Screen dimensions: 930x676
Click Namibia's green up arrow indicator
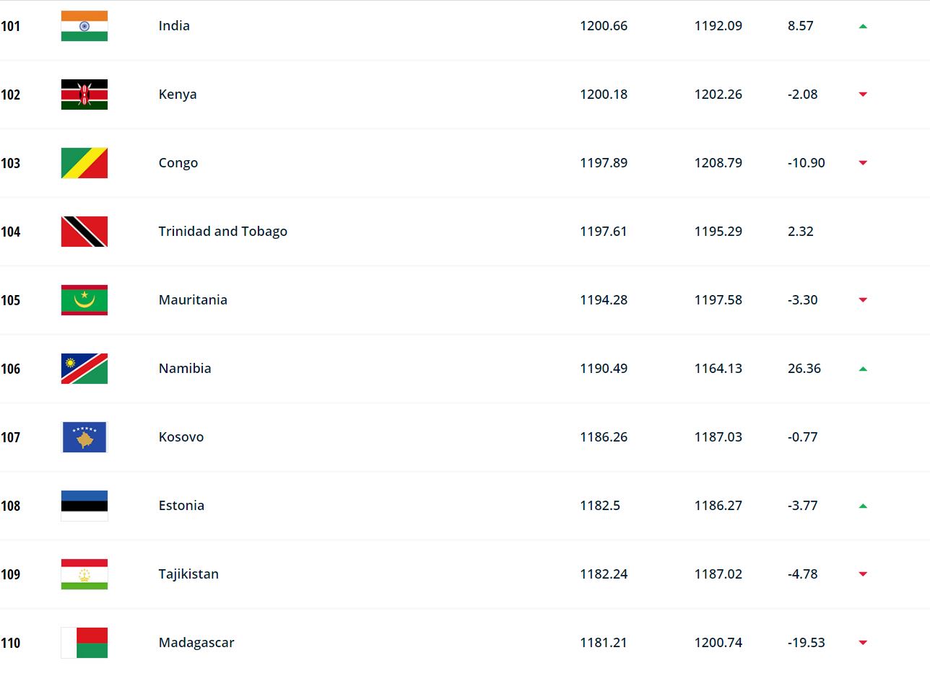click(863, 369)
